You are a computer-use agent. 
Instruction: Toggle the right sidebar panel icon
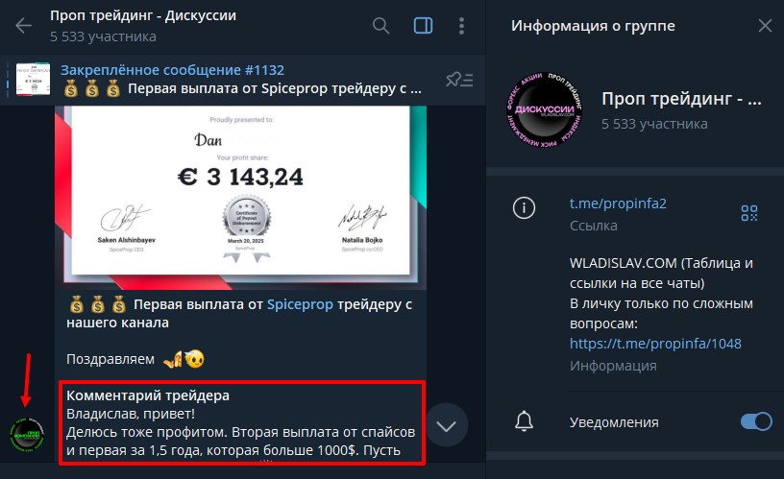click(423, 26)
